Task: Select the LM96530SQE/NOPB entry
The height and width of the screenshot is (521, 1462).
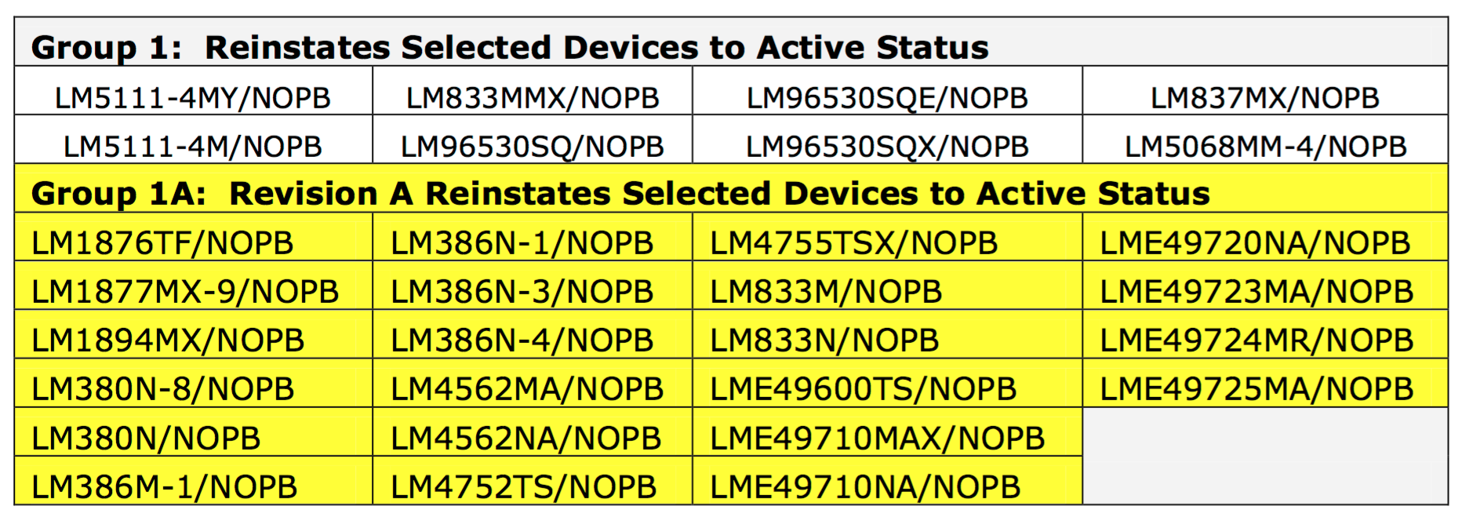Action: point(887,91)
